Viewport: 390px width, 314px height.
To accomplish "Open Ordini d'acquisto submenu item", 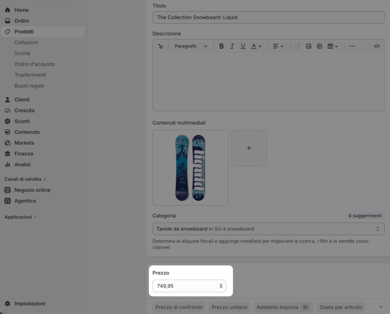I will (x=35, y=64).
